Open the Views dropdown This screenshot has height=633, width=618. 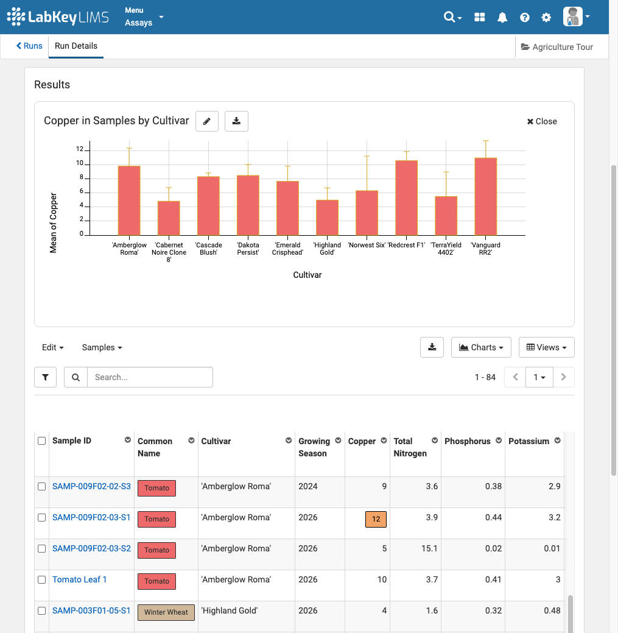coord(546,347)
